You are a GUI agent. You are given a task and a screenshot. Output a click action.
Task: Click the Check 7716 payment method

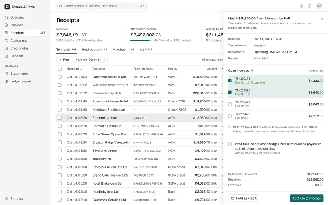click(x=176, y=101)
